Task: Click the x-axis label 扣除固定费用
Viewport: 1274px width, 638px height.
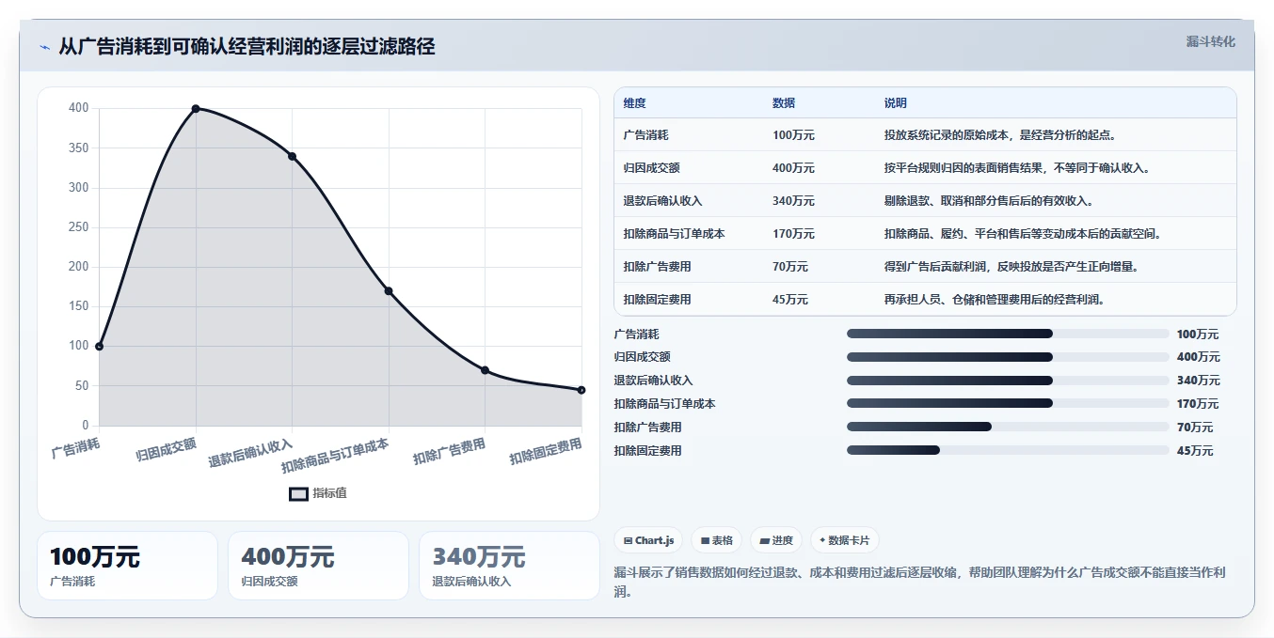Action: click(x=546, y=452)
